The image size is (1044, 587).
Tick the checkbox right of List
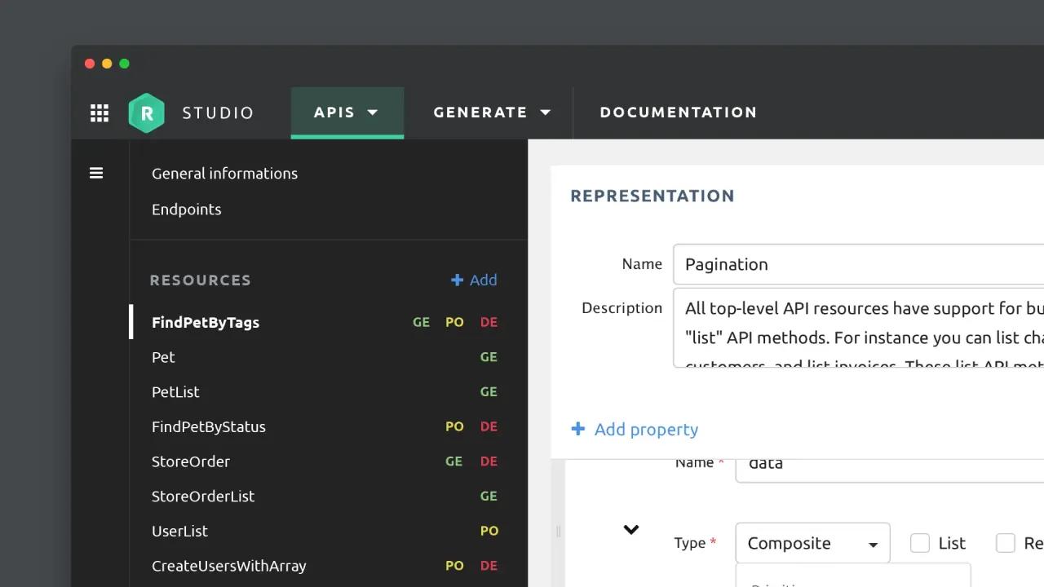(1006, 543)
